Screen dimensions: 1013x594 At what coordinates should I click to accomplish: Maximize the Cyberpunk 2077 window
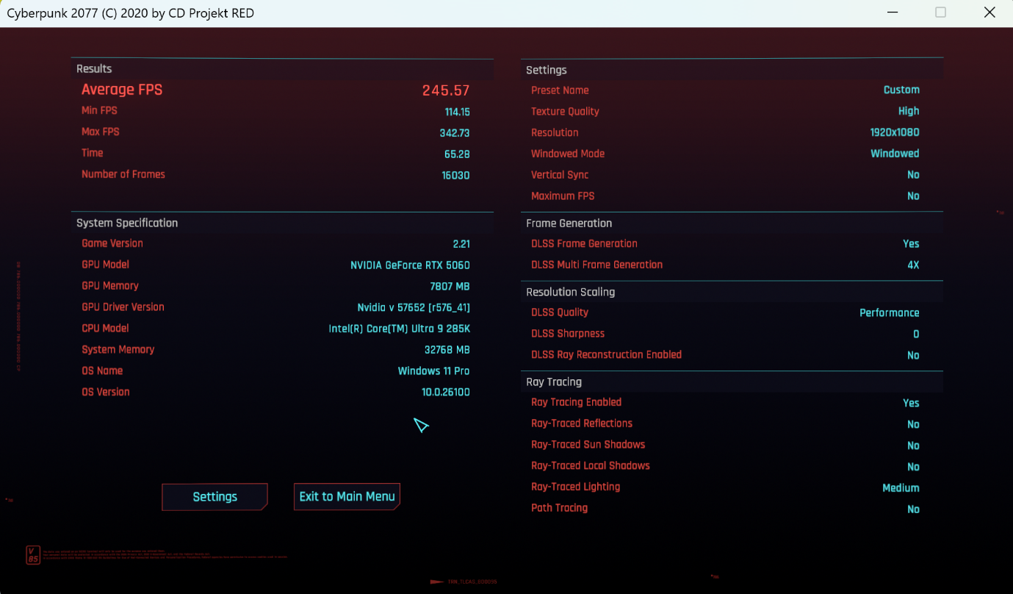pos(940,13)
